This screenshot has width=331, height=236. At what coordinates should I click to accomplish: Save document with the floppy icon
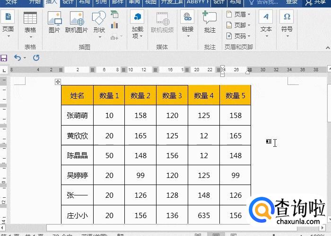click(4, 58)
